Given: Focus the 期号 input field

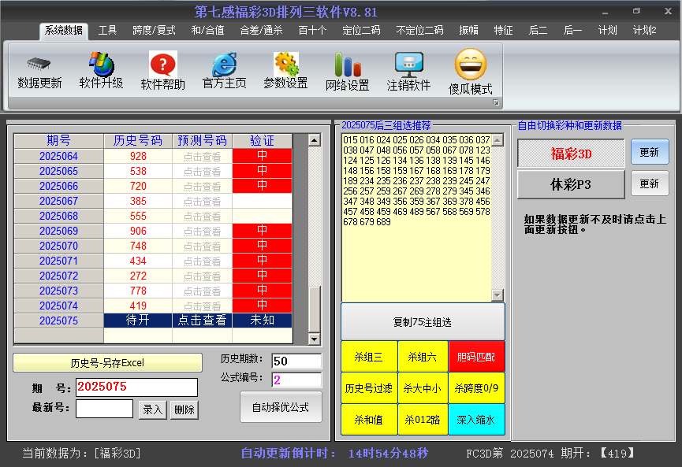Looking at the screenshot, I should 136,387.
